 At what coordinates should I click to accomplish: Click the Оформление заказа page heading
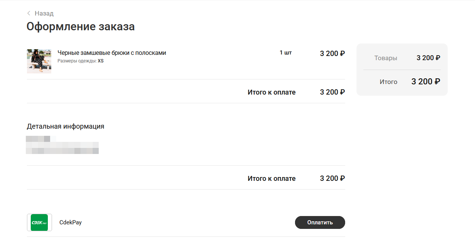(80, 26)
